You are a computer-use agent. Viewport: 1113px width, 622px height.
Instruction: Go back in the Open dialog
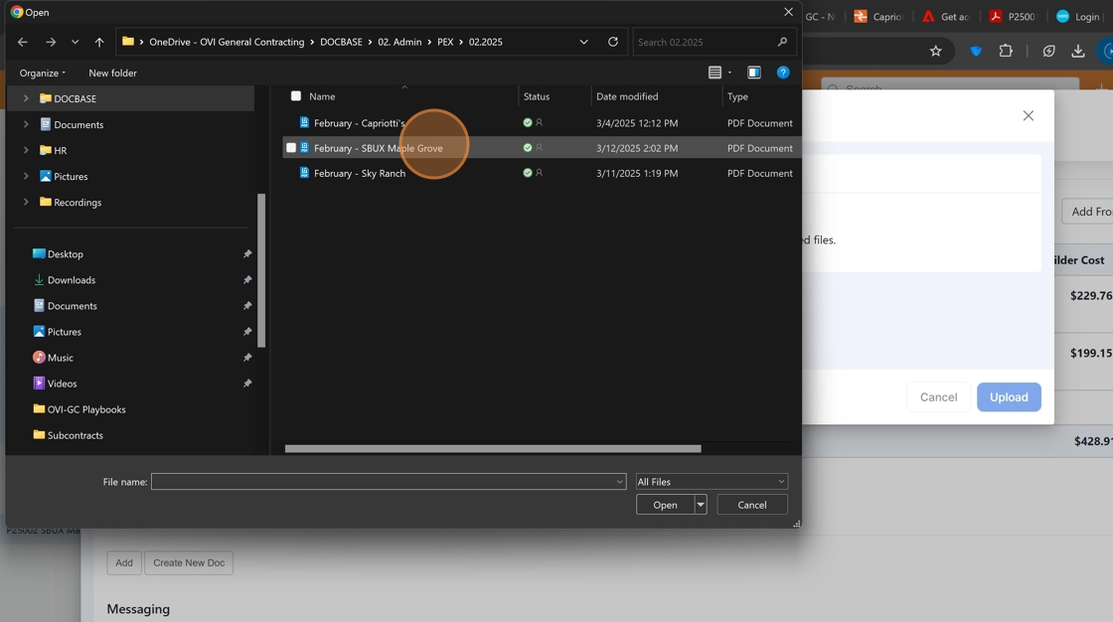(x=23, y=42)
